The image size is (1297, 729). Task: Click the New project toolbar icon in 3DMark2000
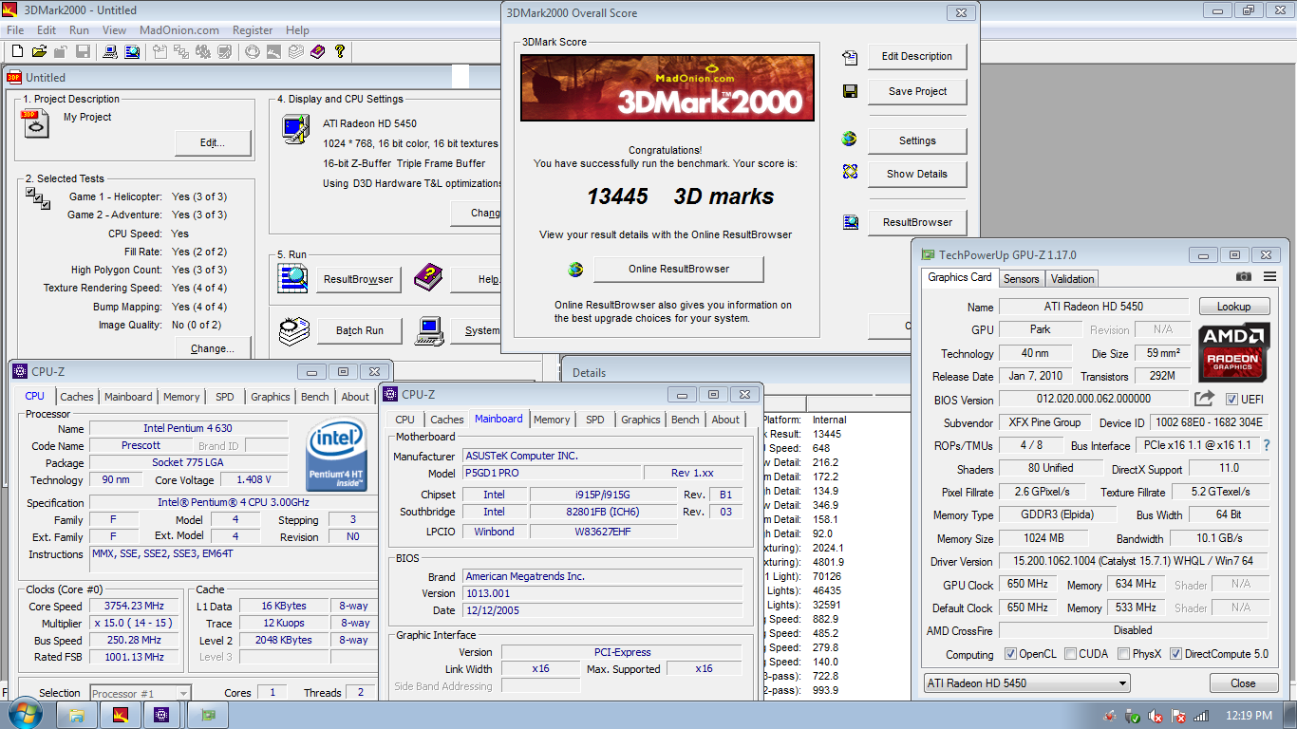click(x=17, y=51)
